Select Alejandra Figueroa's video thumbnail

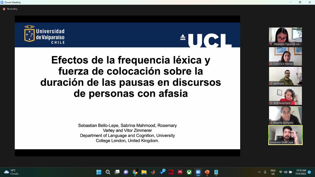(x=285, y=37)
